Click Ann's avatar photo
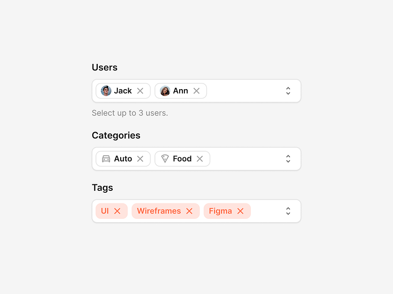 click(x=165, y=91)
